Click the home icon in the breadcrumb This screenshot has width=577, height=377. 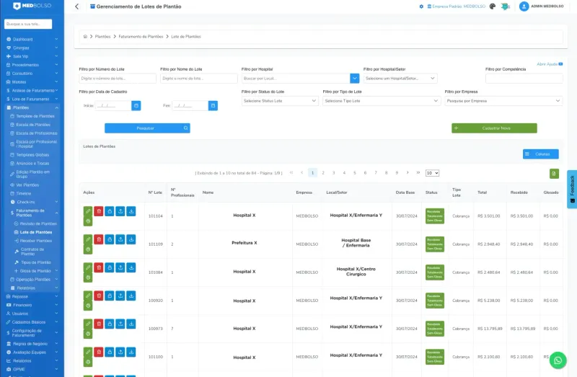pyautogui.click(x=85, y=37)
